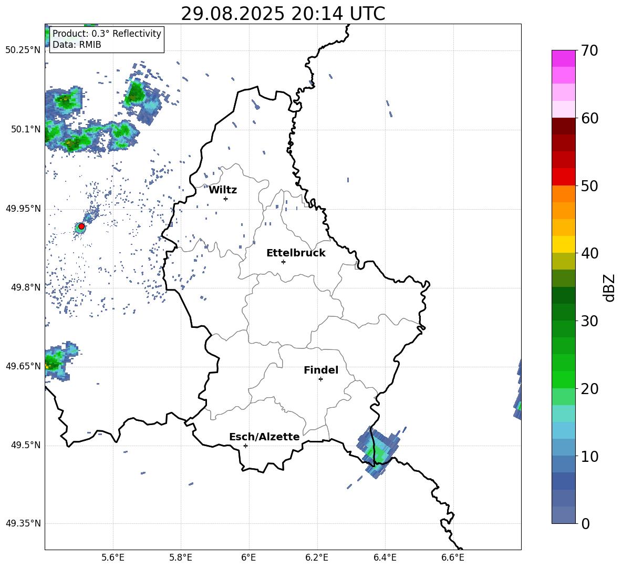Click the 40 tick on the colorbar
622x568 pixels.
[x=589, y=253]
